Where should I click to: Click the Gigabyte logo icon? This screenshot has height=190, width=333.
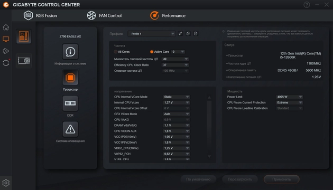coord(6,5)
